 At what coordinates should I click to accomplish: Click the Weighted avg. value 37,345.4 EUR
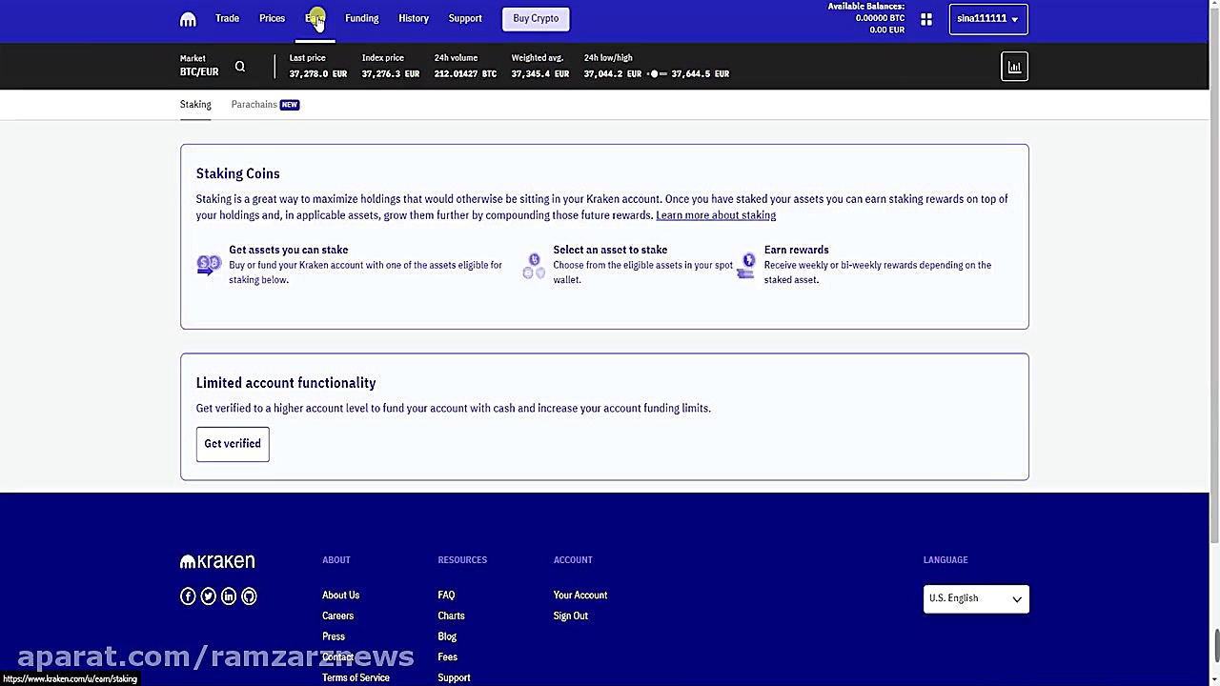539,73
